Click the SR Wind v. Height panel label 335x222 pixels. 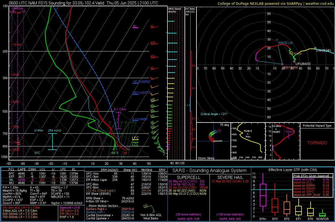[276, 129]
